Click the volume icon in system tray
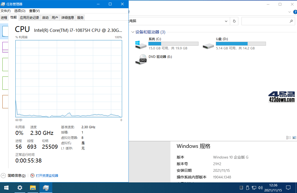This screenshot has height=193, width=297. [260, 188]
